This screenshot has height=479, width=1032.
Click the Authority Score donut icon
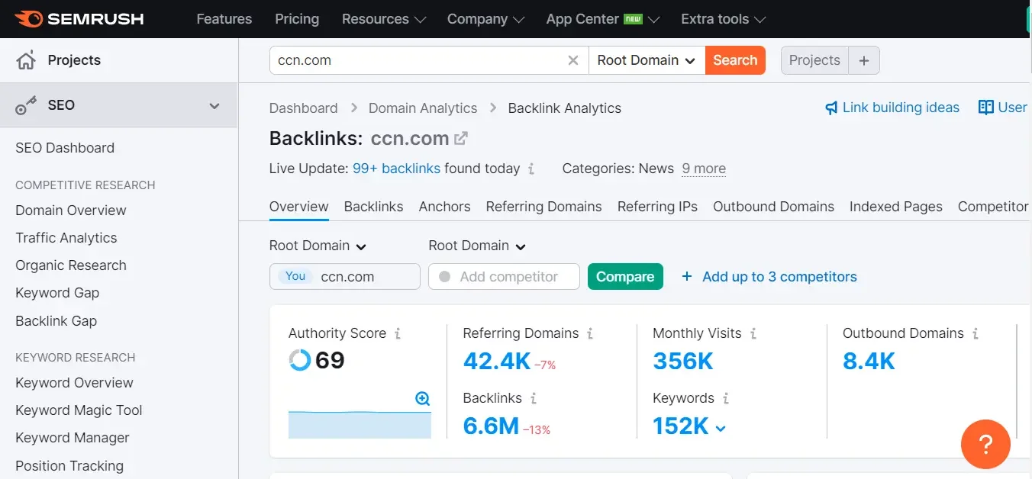click(x=300, y=360)
